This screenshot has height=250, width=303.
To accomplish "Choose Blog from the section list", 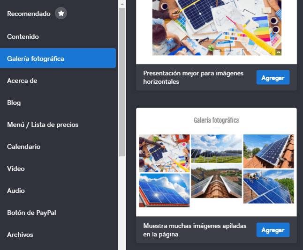I will click(14, 103).
